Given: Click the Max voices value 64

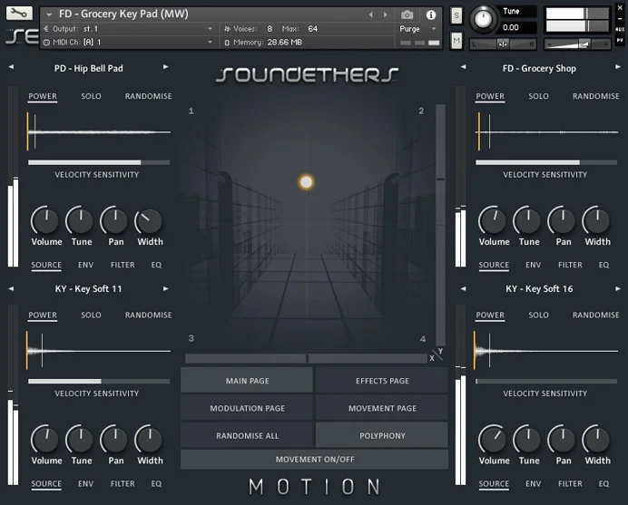Looking at the screenshot, I should (x=313, y=29).
